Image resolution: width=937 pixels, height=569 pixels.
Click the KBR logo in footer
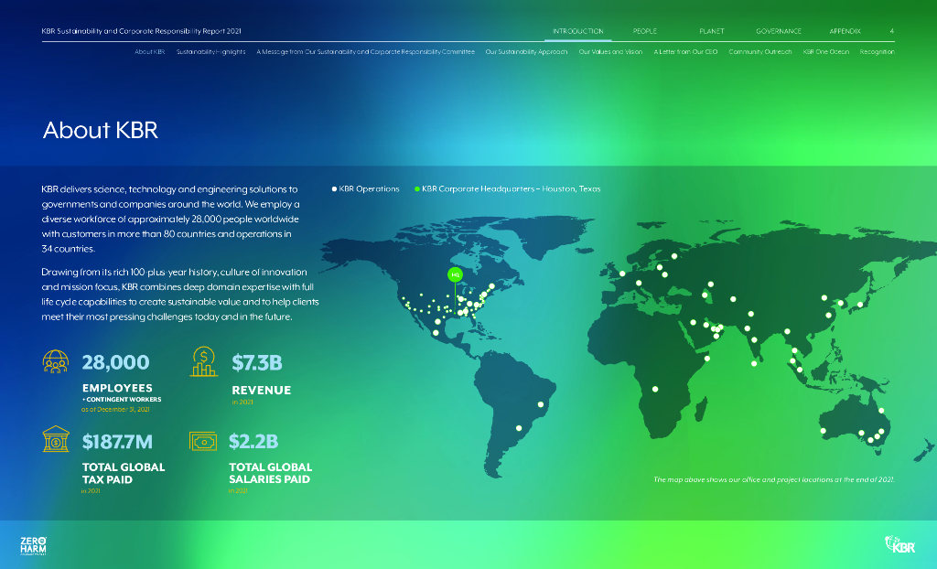(900, 544)
